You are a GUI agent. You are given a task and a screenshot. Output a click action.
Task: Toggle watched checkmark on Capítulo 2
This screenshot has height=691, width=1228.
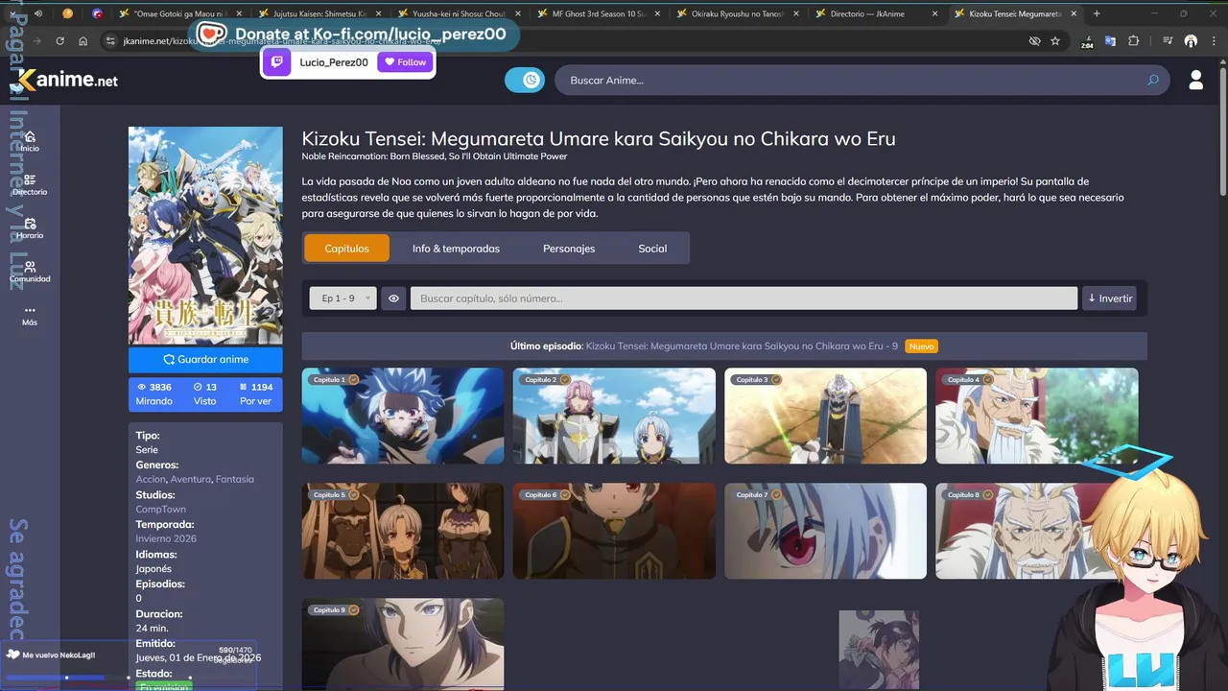click(x=565, y=380)
